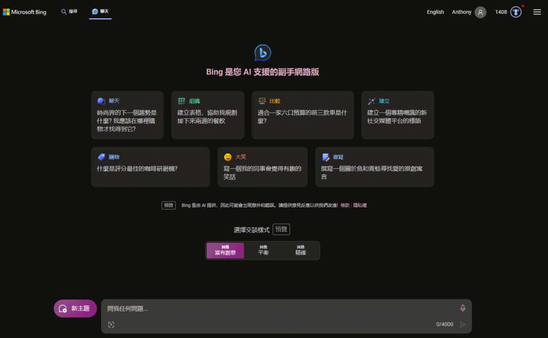The height and width of the screenshot is (338, 548).
Task: Switch language to English
Action: click(x=435, y=12)
